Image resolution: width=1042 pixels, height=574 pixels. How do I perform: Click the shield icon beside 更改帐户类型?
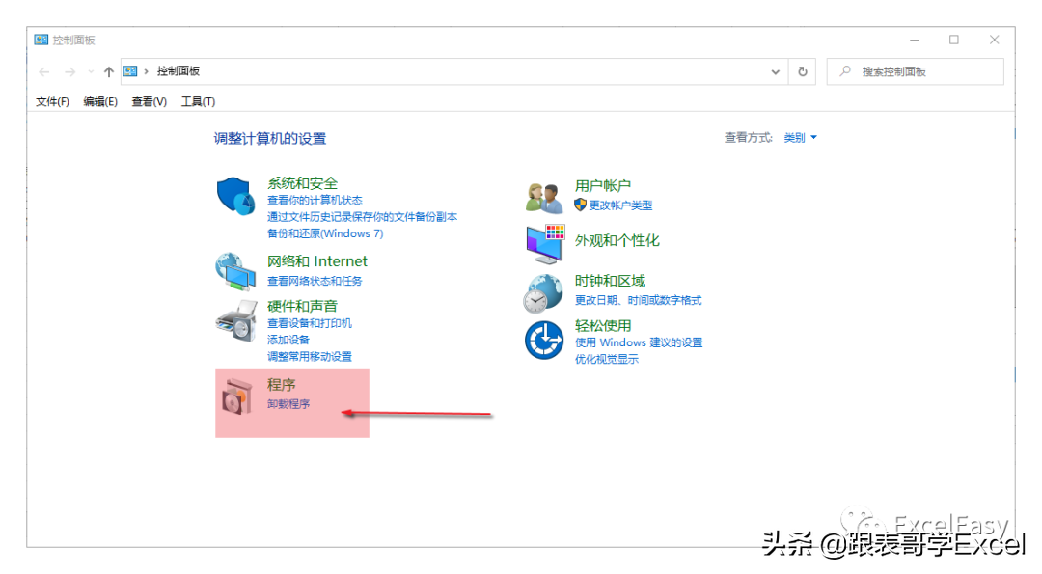click(580, 205)
